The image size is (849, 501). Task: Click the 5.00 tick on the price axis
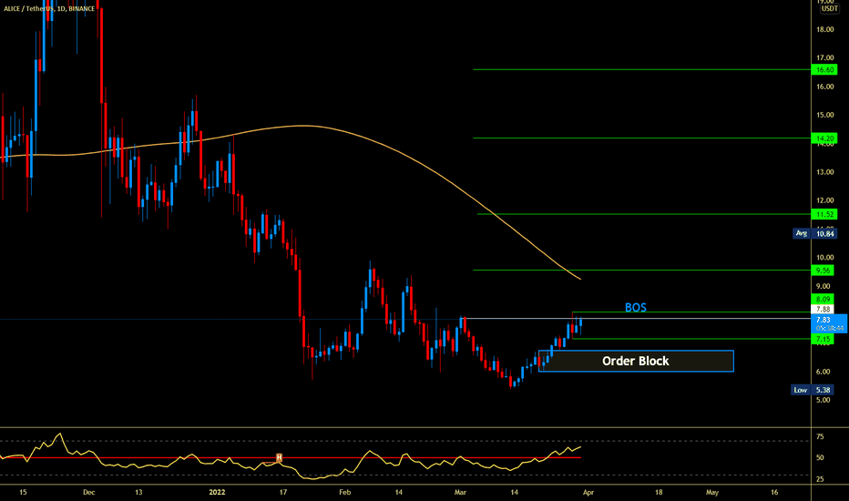pos(823,400)
